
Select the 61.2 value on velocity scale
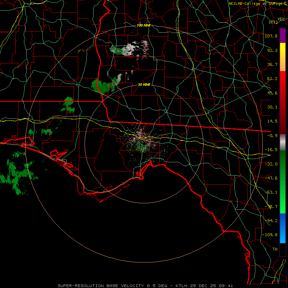point(272,79)
